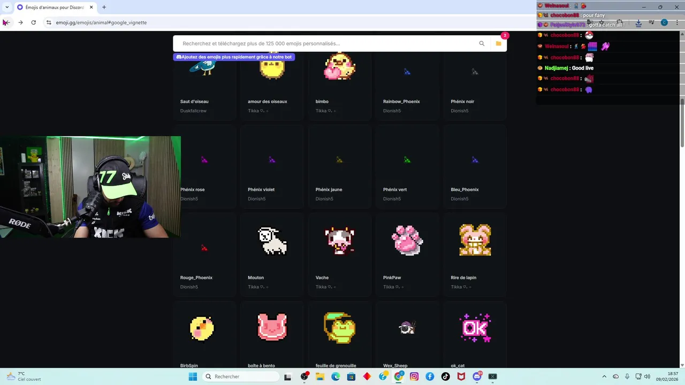This screenshot has width=685, height=385.
Task: Open Instagram from the taskbar
Action: point(414,376)
